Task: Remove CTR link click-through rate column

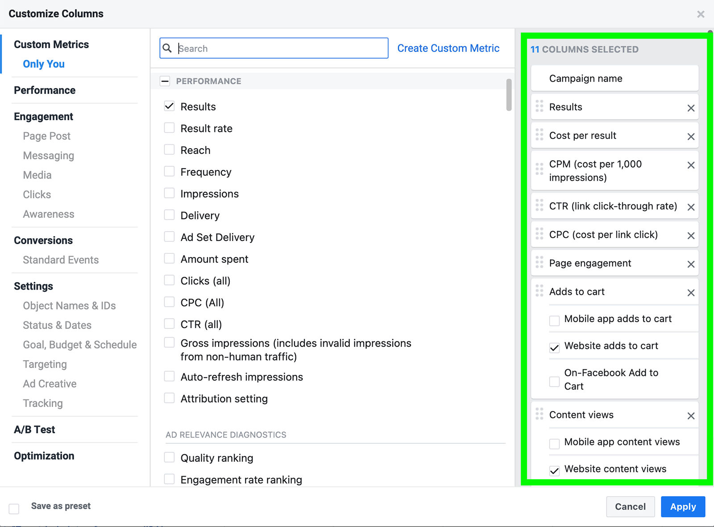Action: (x=691, y=207)
